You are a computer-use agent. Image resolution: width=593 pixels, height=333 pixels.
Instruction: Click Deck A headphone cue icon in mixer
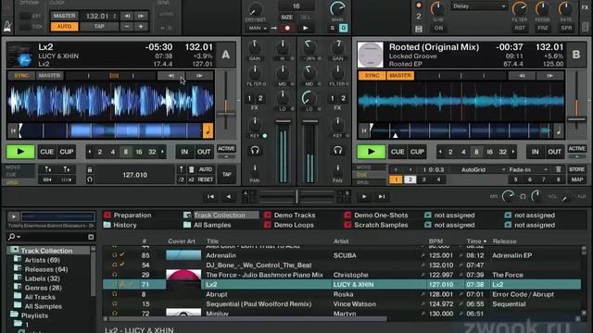(255, 150)
